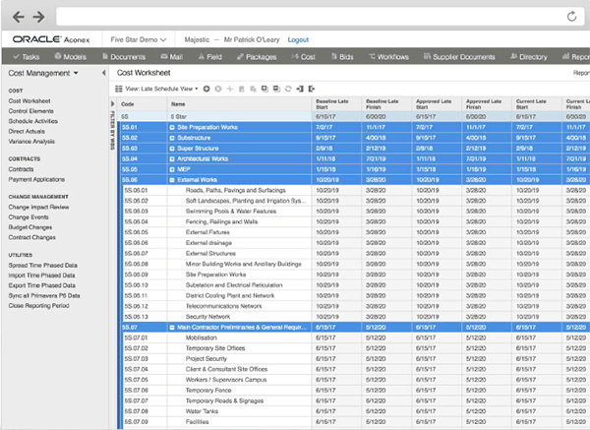590x430 pixels.
Task: Click the black add plus circle icon
Action: pos(206,89)
